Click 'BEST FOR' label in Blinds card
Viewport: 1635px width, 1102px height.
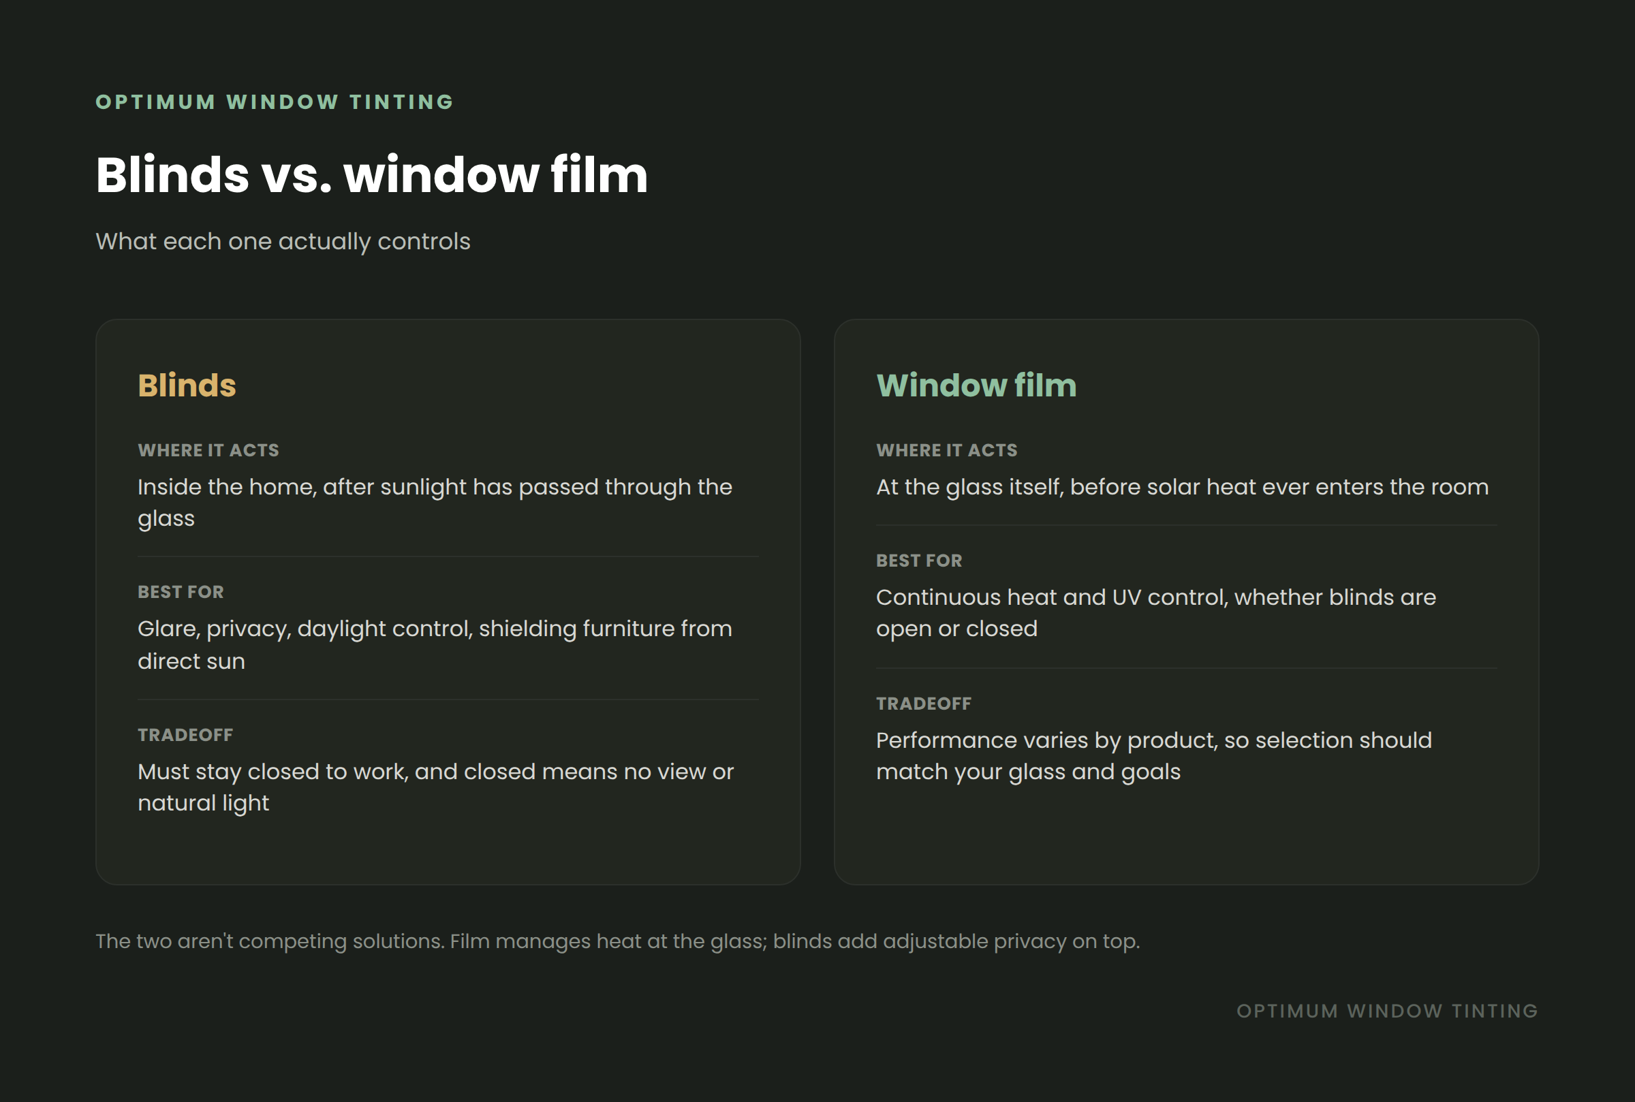pos(181,592)
